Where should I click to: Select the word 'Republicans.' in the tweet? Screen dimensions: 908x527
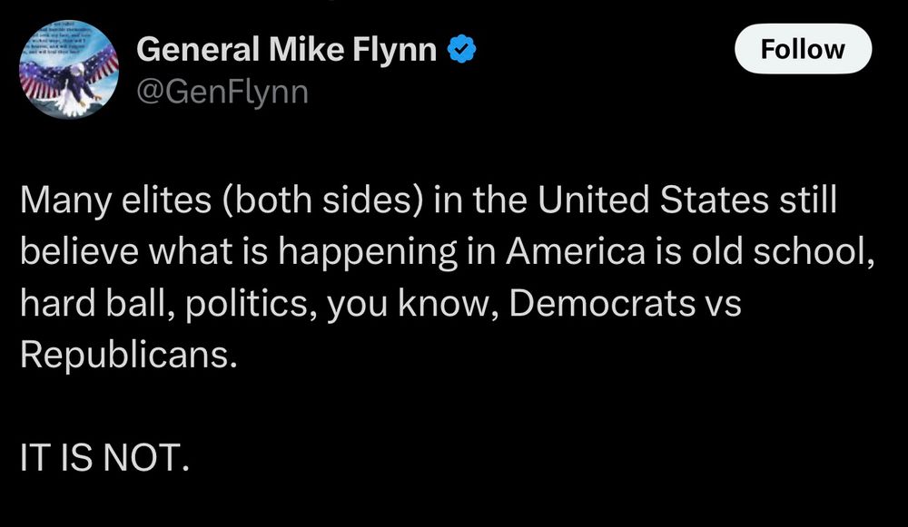pos(129,355)
